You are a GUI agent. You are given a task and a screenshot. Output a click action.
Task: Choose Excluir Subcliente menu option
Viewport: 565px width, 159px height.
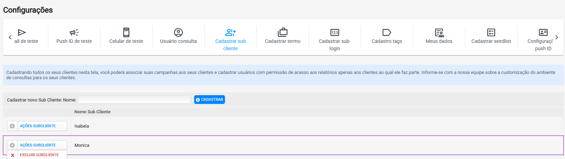click(x=37, y=155)
